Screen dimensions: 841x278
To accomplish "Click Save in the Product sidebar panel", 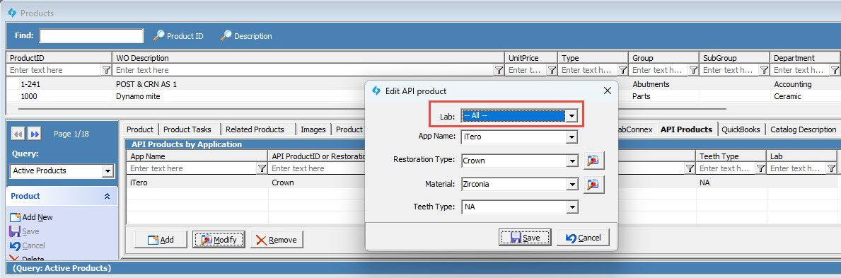I will pyautogui.click(x=25, y=231).
